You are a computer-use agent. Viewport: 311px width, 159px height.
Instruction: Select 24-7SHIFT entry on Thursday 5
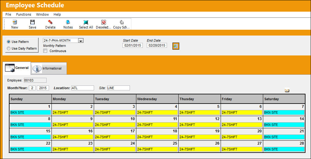coord(199,113)
